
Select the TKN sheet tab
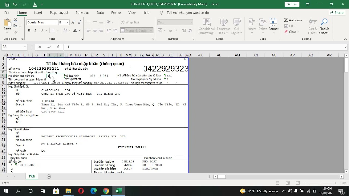tap(32, 176)
